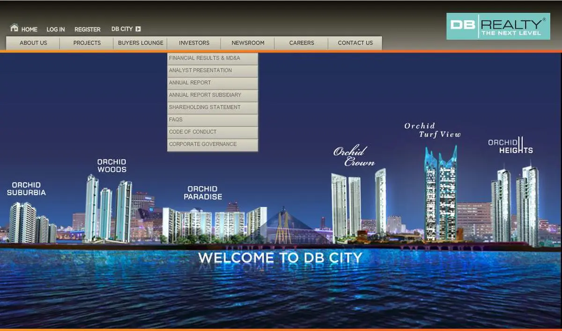Select Analyst Presentation from dropdown
The height and width of the screenshot is (331, 562).
213,71
